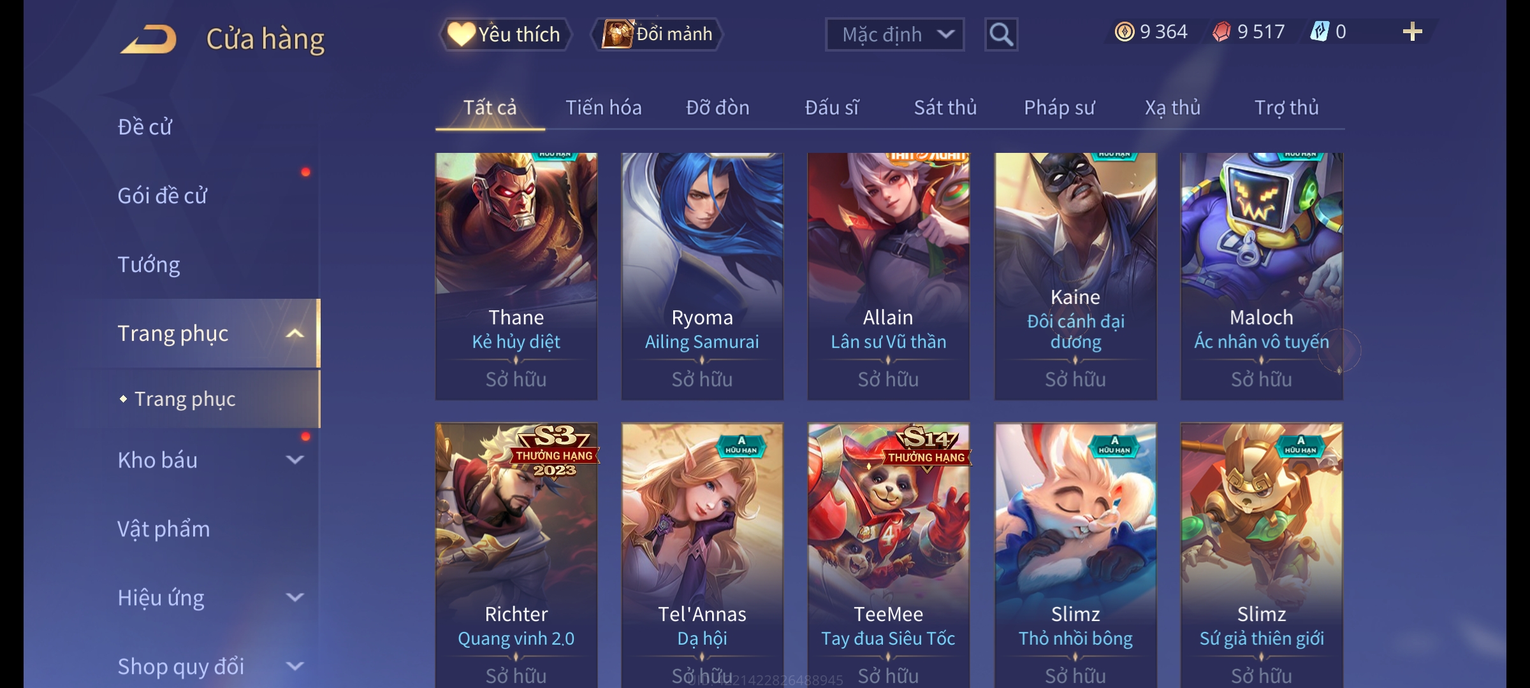Expand the Shop quy đổi section
Screen dimensions: 1530x688
click(294, 666)
